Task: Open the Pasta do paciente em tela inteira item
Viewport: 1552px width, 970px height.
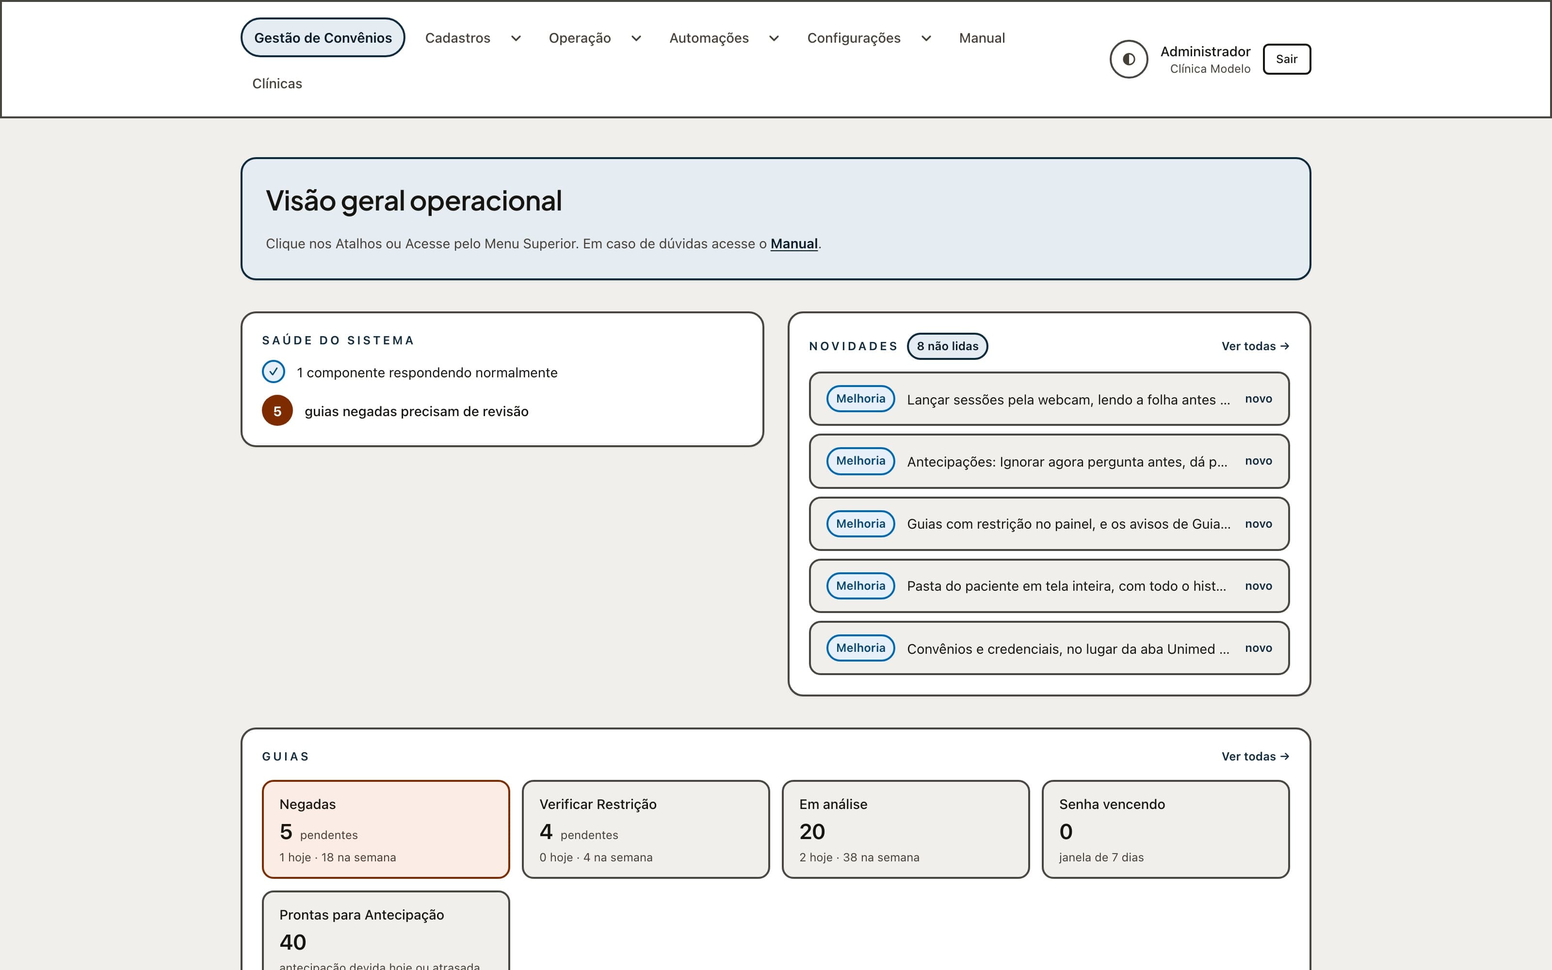Action: point(1049,586)
